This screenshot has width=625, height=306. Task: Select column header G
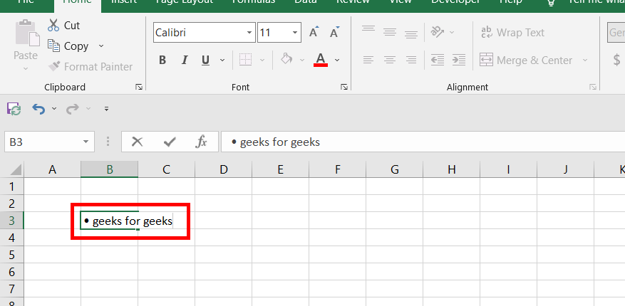[395, 170]
